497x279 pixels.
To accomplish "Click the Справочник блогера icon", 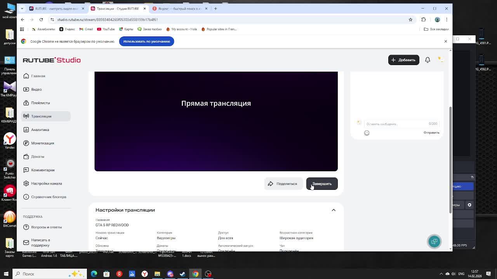I will (26, 197).
